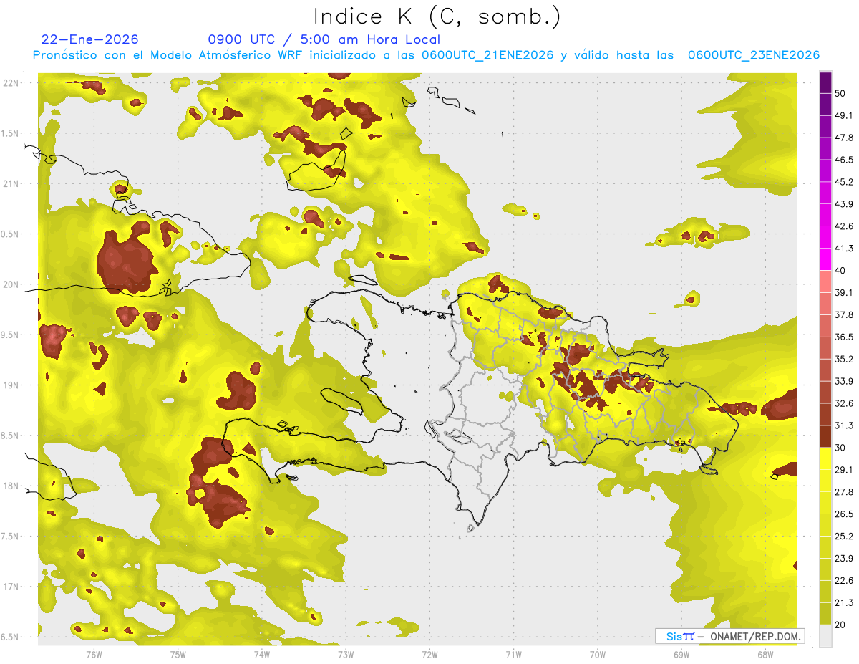859x664 pixels.
Task: Click the '70W' longitude label
Action: [597, 654]
